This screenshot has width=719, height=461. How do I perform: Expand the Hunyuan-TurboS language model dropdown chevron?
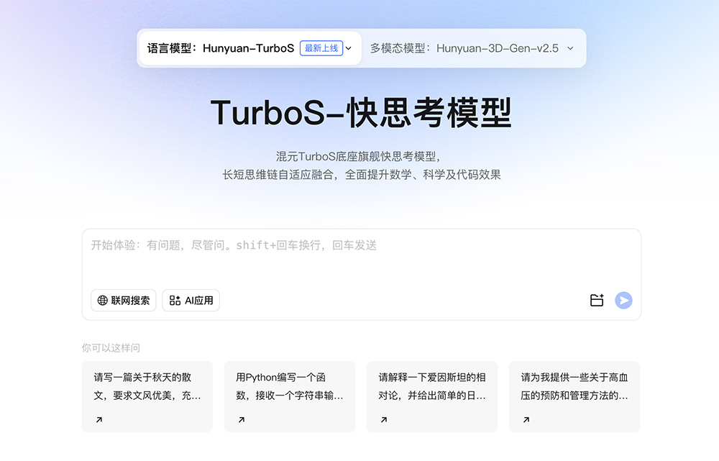coord(349,48)
